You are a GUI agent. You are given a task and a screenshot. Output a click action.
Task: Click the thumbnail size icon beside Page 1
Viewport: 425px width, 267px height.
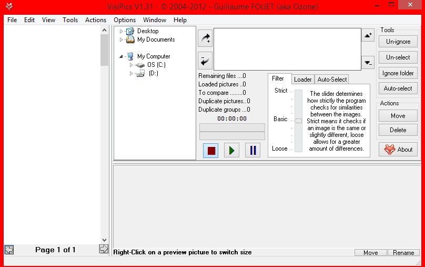click(9, 250)
